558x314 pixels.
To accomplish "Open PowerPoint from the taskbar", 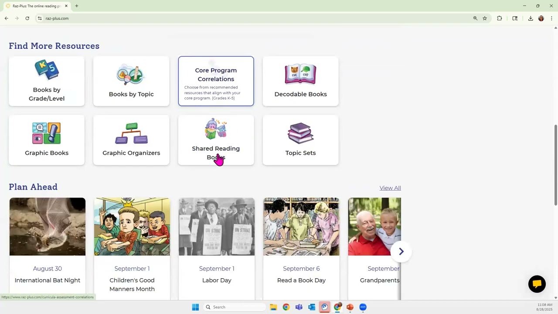I will pos(350,307).
